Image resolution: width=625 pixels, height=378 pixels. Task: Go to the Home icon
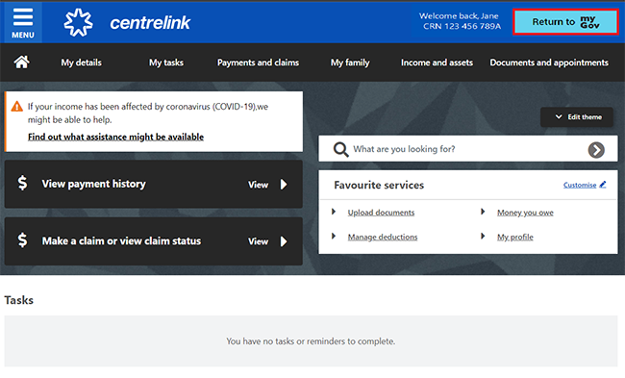tap(21, 63)
